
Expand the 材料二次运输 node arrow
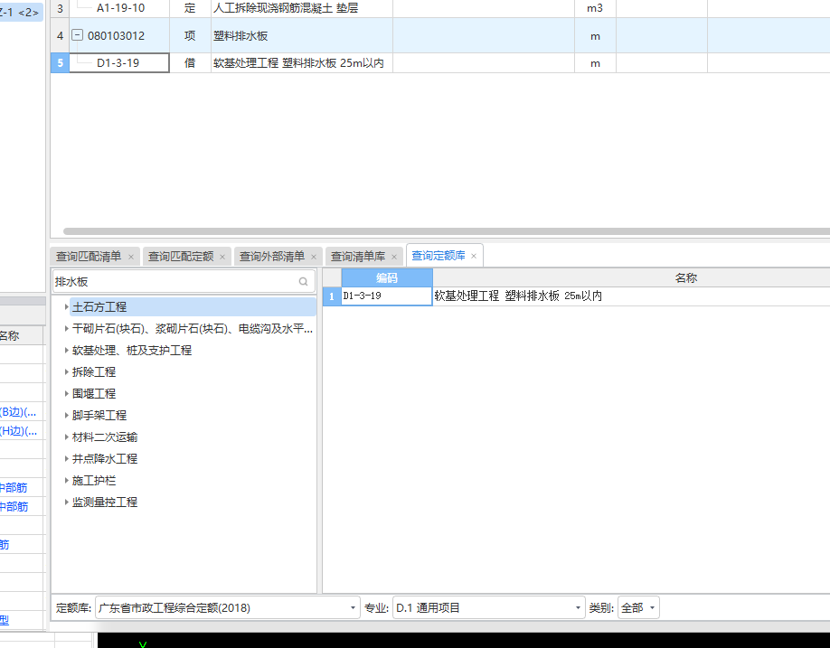click(x=66, y=437)
